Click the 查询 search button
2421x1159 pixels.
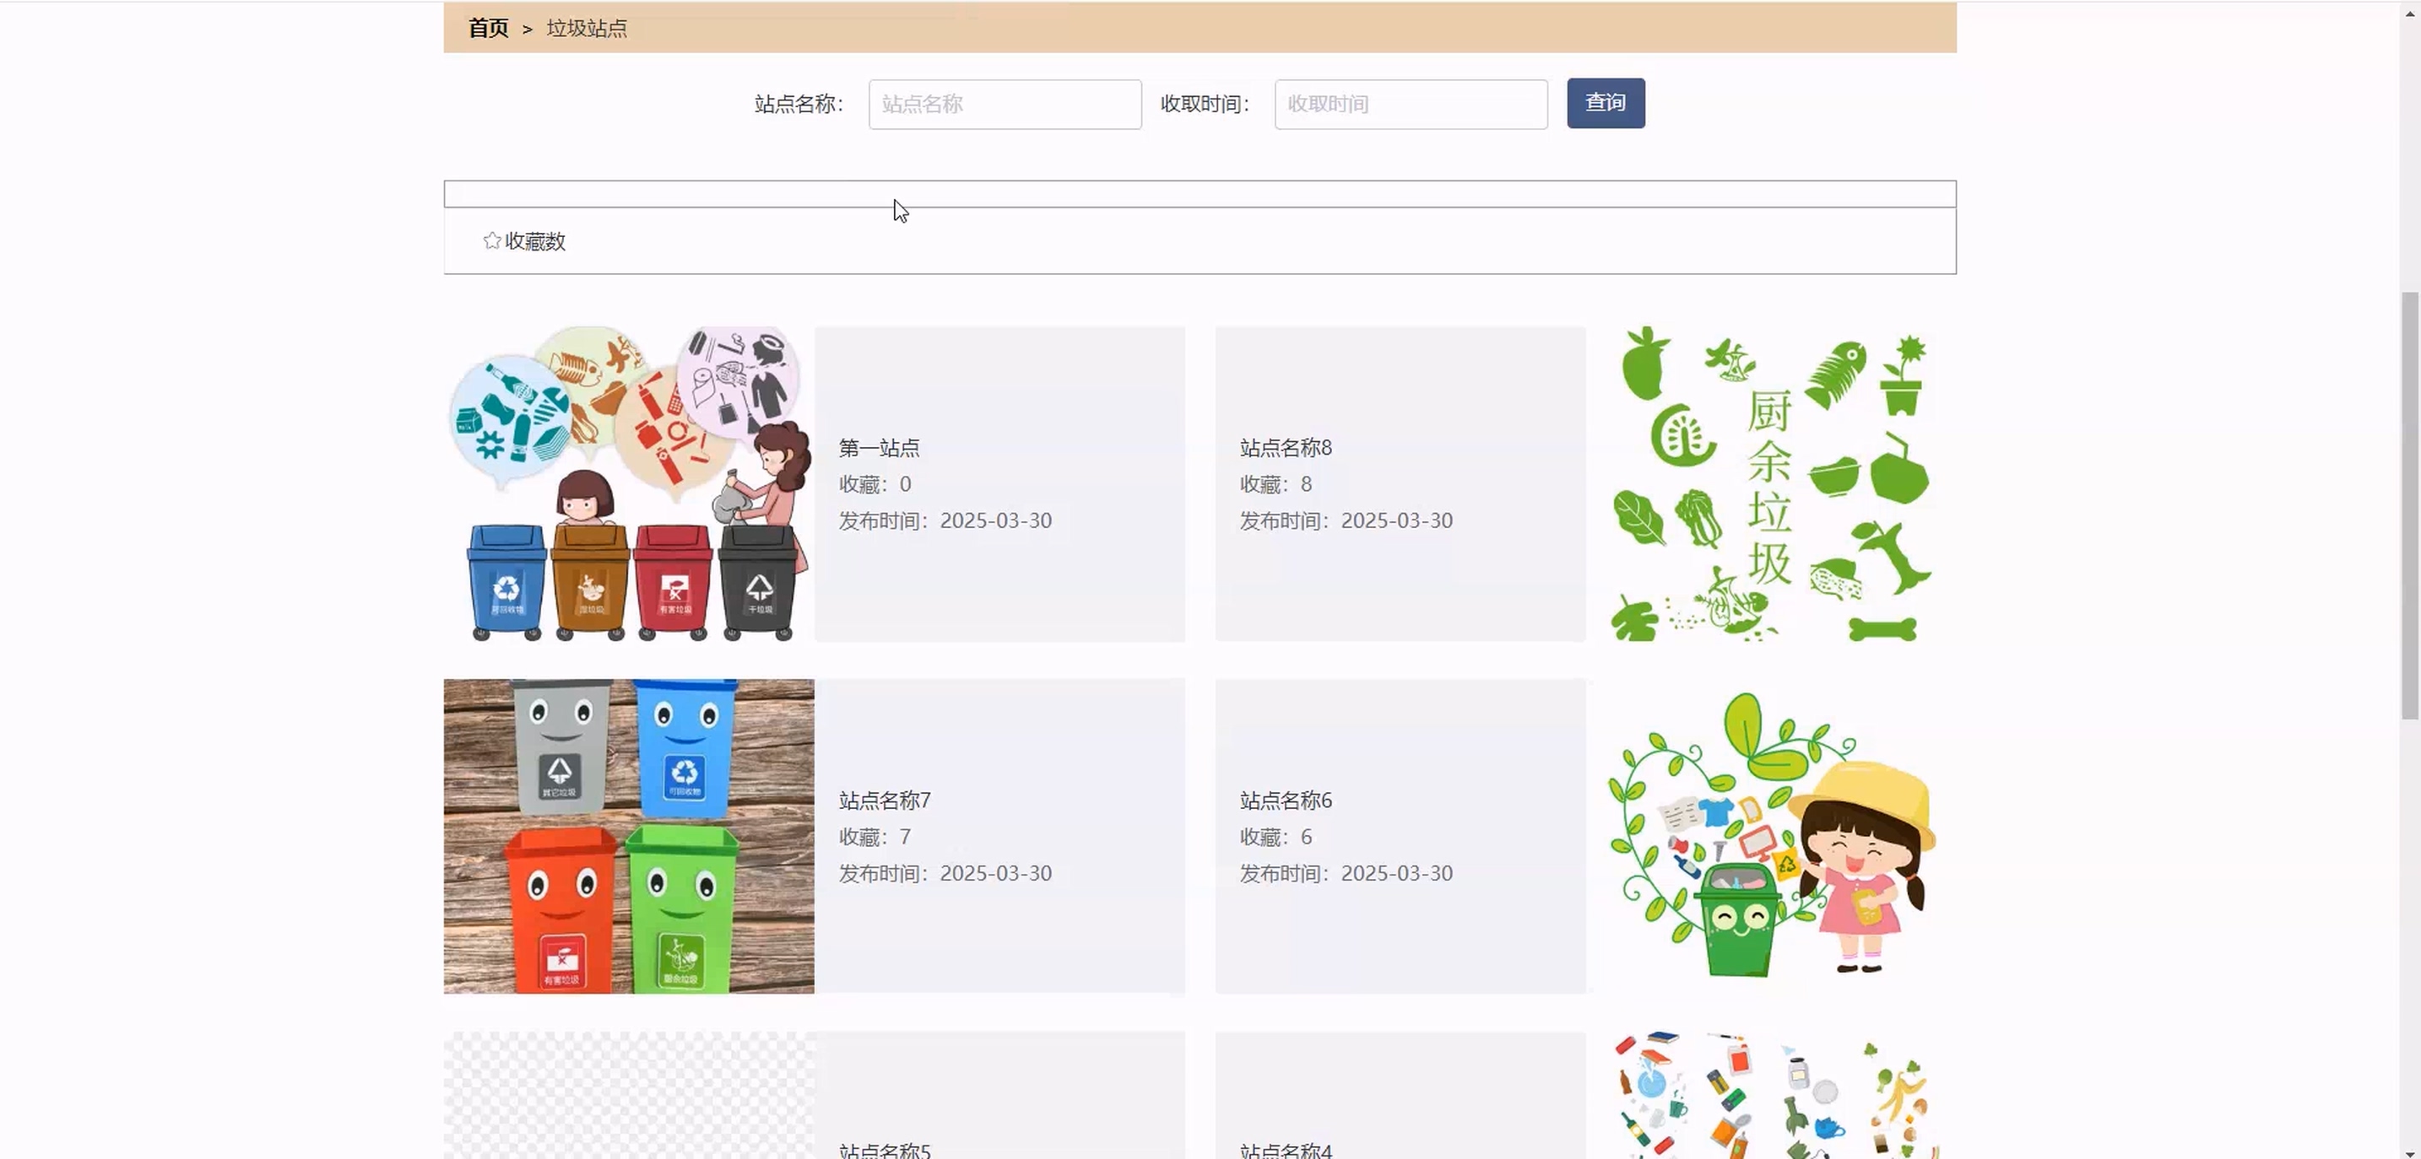[1606, 103]
